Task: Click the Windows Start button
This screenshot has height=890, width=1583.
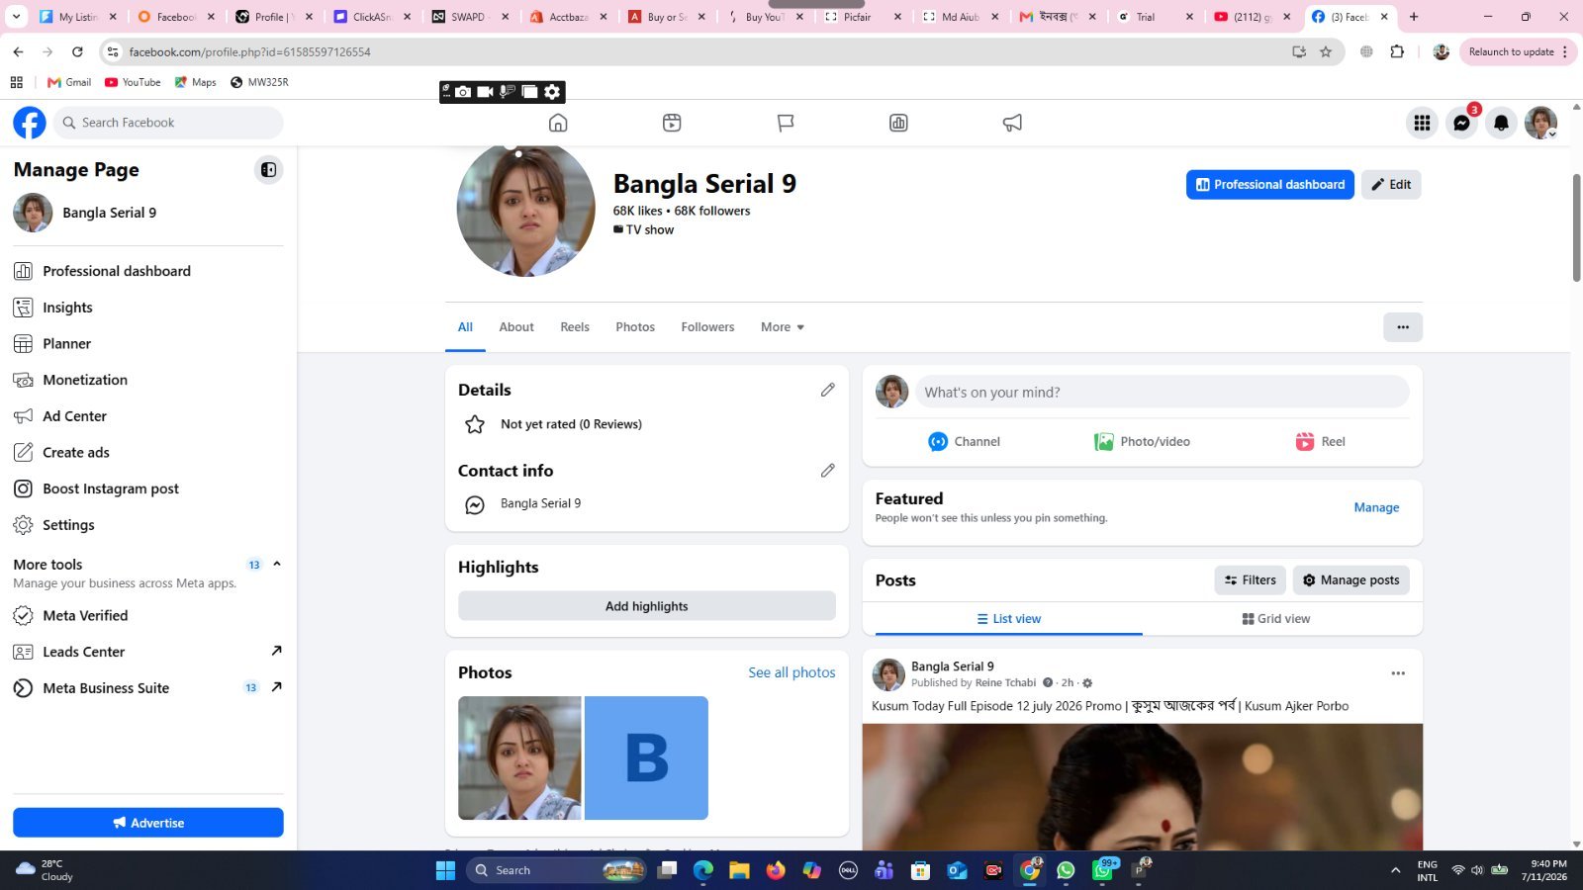Action: coord(445,870)
